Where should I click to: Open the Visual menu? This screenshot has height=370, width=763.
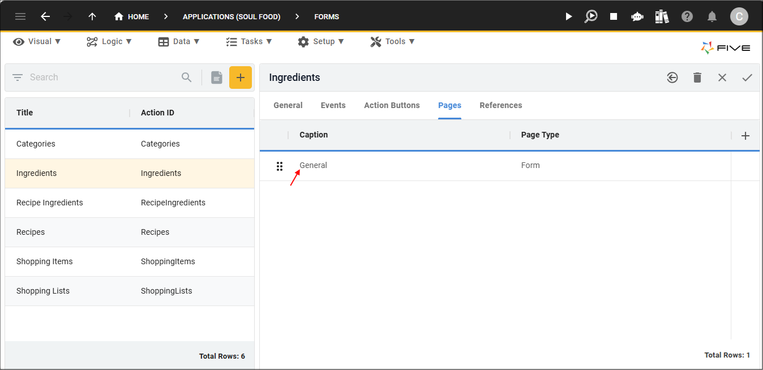(x=37, y=41)
